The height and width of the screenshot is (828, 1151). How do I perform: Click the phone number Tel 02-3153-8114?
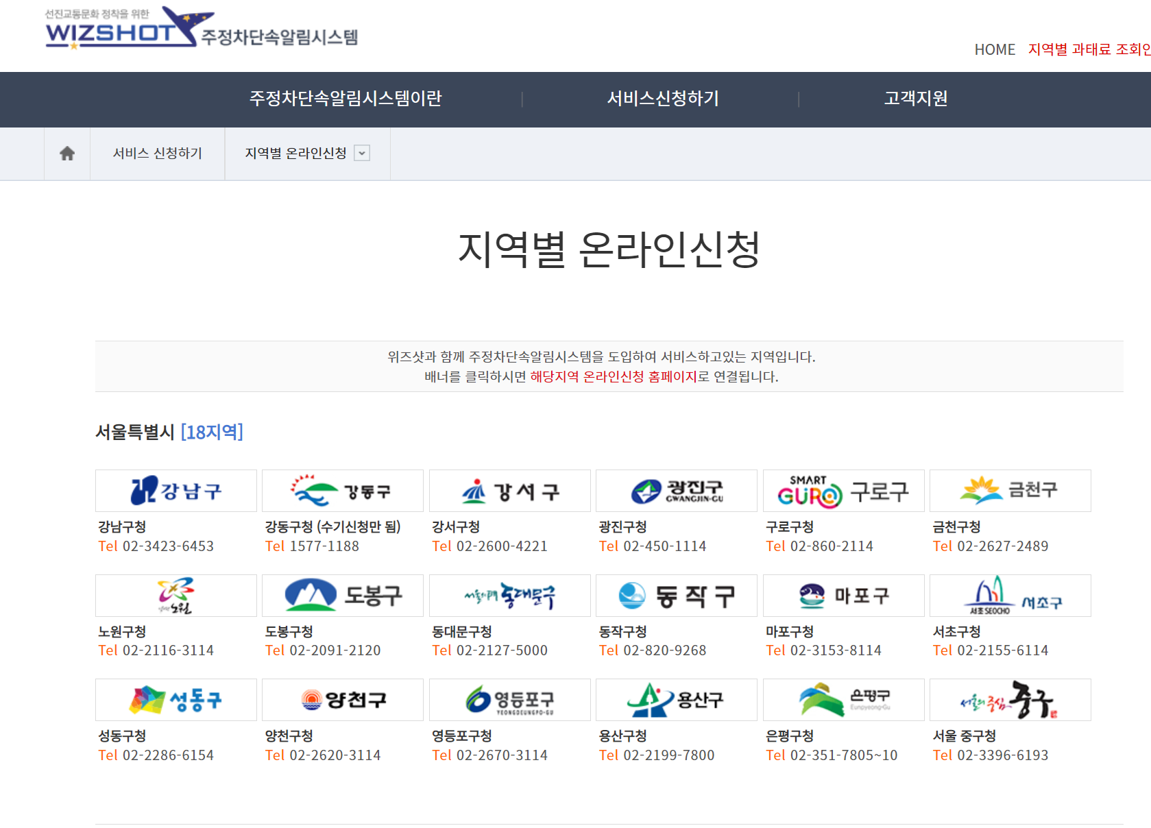pyautogui.click(x=824, y=650)
